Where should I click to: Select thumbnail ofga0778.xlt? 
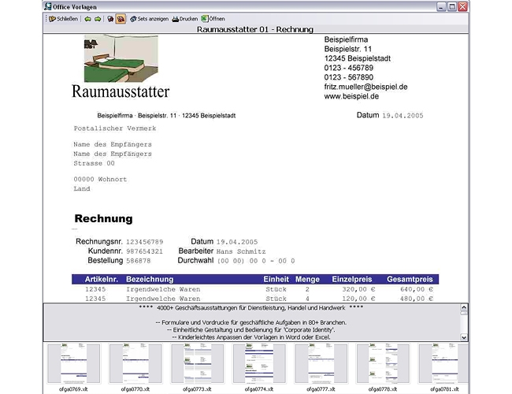pos(383,367)
